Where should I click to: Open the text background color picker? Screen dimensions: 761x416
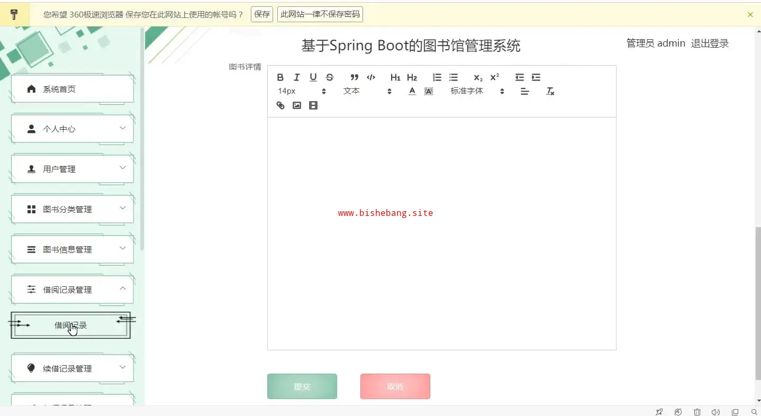[429, 92]
